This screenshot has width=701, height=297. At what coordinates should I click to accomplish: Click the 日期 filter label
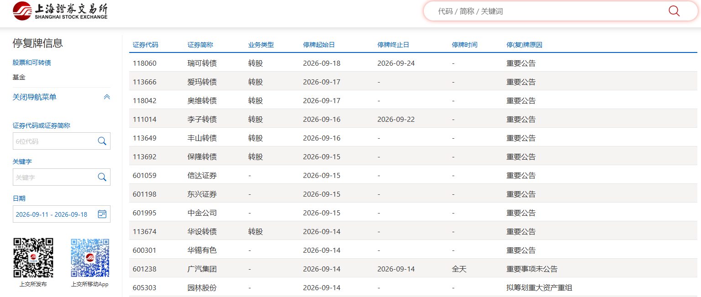click(x=19, y=198)
